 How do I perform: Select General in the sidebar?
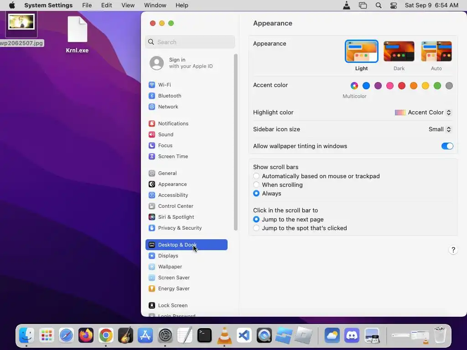point(187,173)
